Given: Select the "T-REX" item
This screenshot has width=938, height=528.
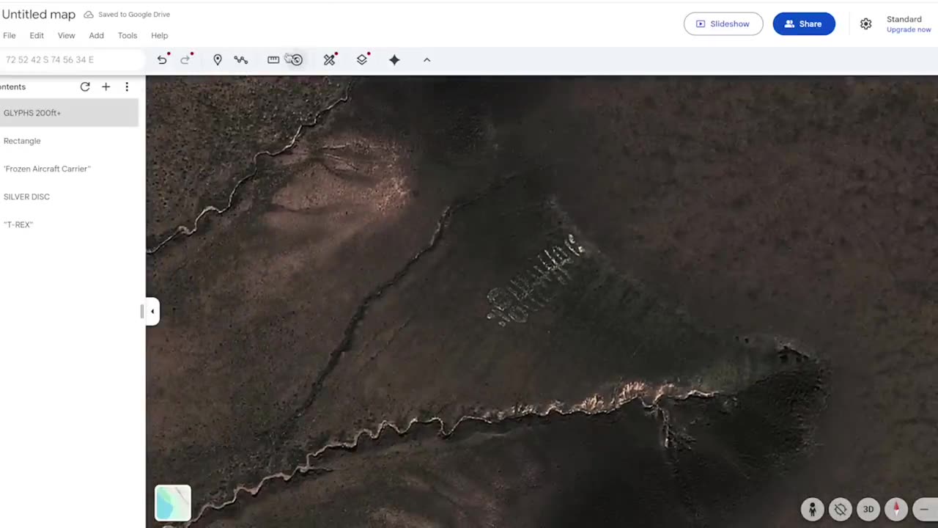Looking at the screenshot, I should tap(69, 224).
